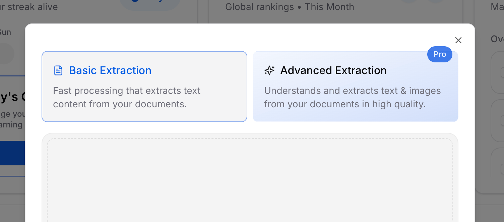This screenshot has height=222, width=504.
Task: Choose the Advanced Extraction title
Action: click(x=333, y=70)
